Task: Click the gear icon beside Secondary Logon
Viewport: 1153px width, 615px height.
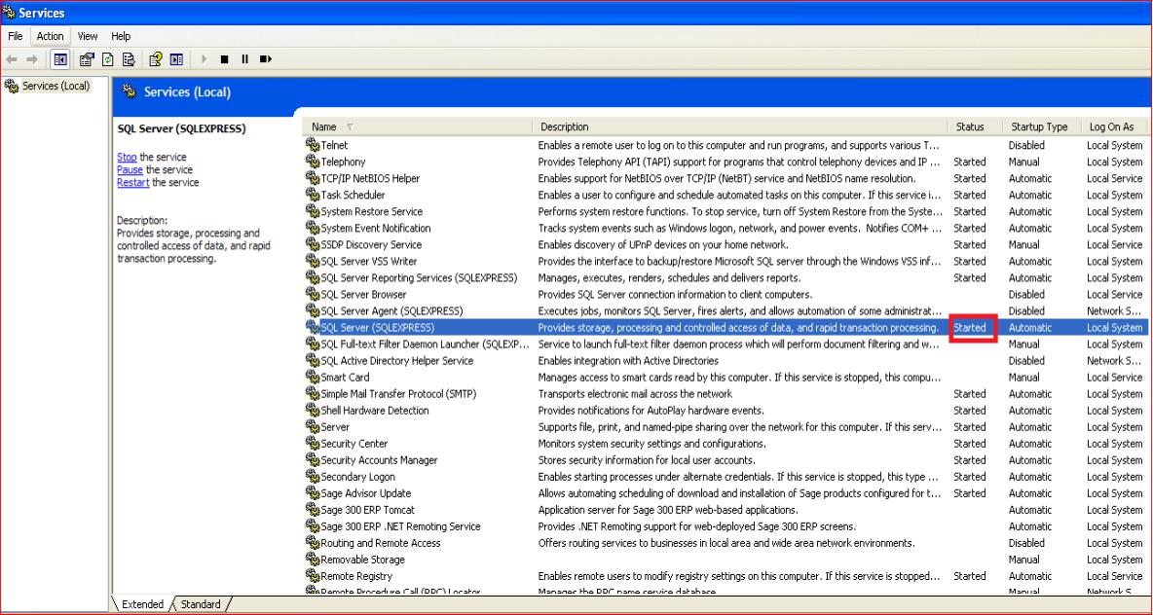Action: coord(313,476)
